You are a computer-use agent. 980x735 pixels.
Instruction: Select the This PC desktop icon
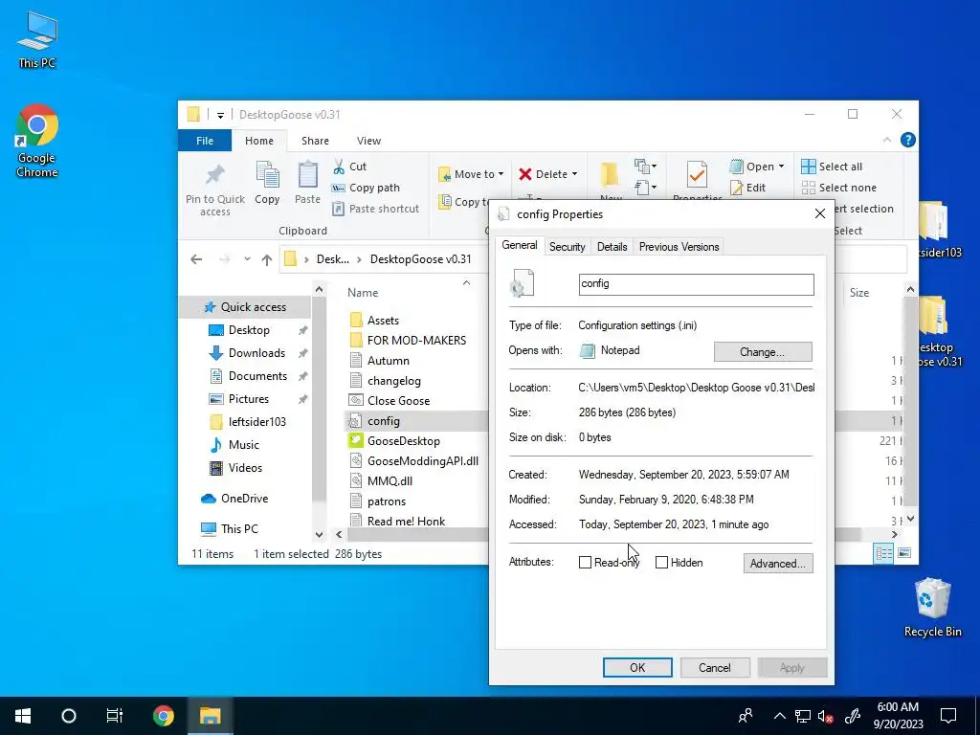click(x=37, y=38)
